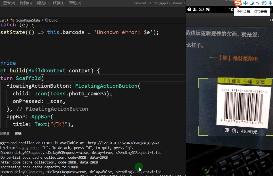Viewport: 273px width, 176px height.
Task: Click the 'Unknown error: $e' string
Action: pyautogui.click(x=123, y=32)
